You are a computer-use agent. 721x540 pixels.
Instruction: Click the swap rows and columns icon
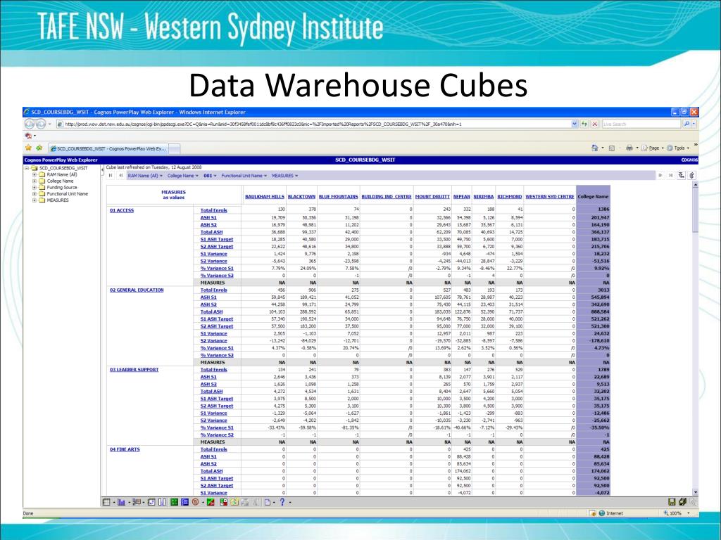coord(151,502)
